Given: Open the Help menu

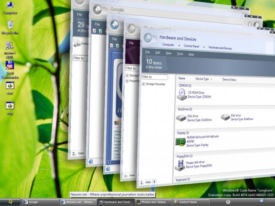Looking at the screenshot, I should [191, 55].
